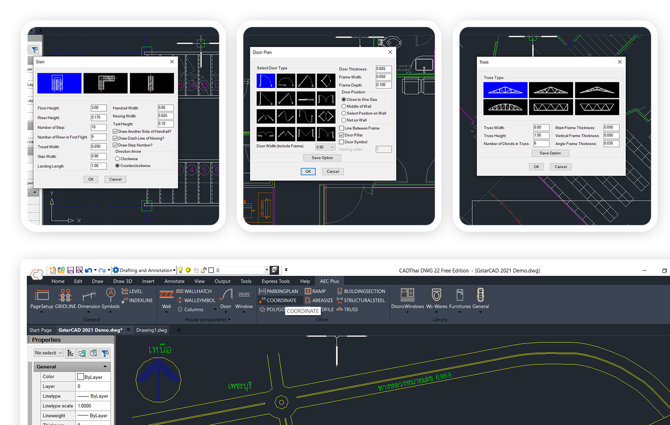Expand the PageSetup dropdown arrow
The image size is (670, 425).
[x=42, y=312]
